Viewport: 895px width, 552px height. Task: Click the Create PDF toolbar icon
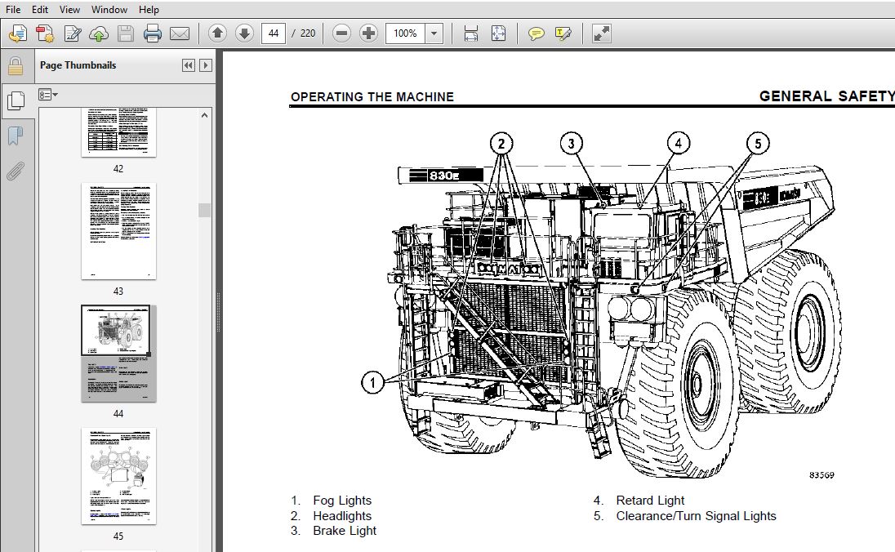tap(45, 33)
